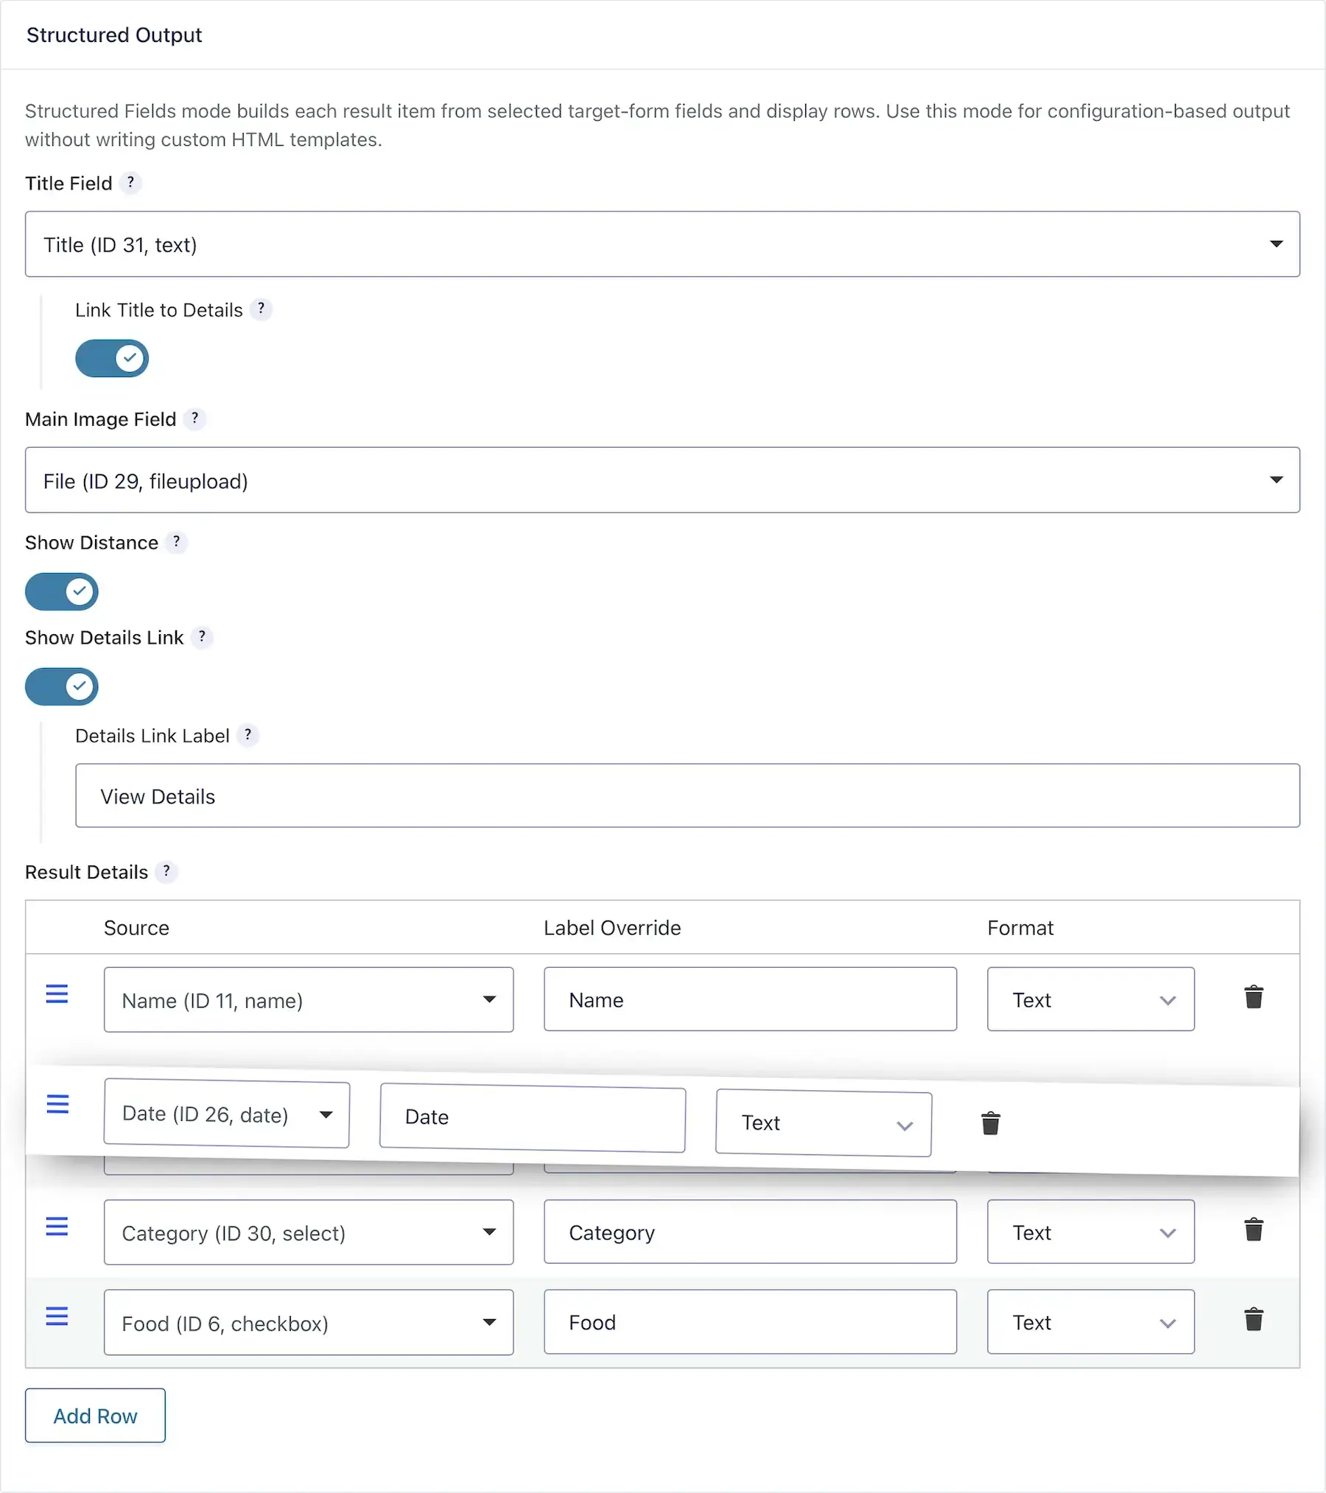Disable the Show Details Link toggle
Screen dimensions: 1326x1493
[62, 686]
